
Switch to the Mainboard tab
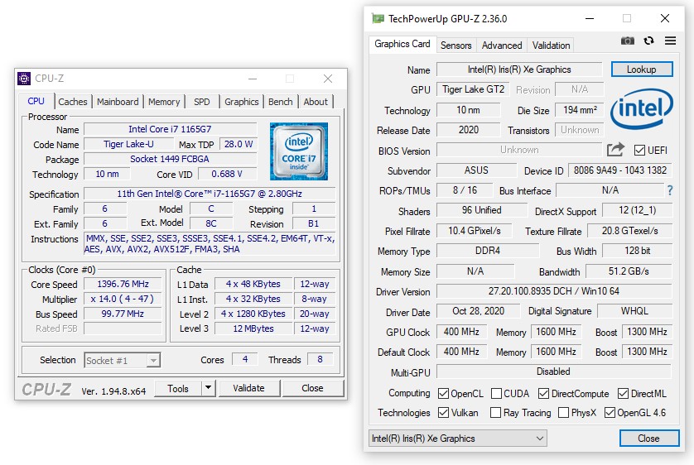pyautogui.click(x=118, y=102)
